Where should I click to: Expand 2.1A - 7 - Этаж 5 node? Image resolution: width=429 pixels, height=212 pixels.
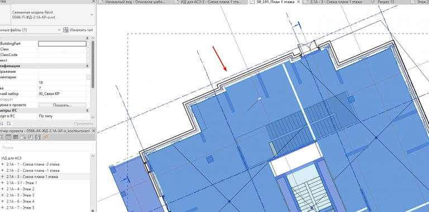point(2,208)
